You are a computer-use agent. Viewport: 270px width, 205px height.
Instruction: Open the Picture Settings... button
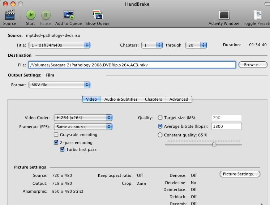click(x=240, y=174)
